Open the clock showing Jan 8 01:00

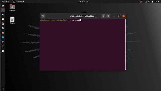(83, 2)
